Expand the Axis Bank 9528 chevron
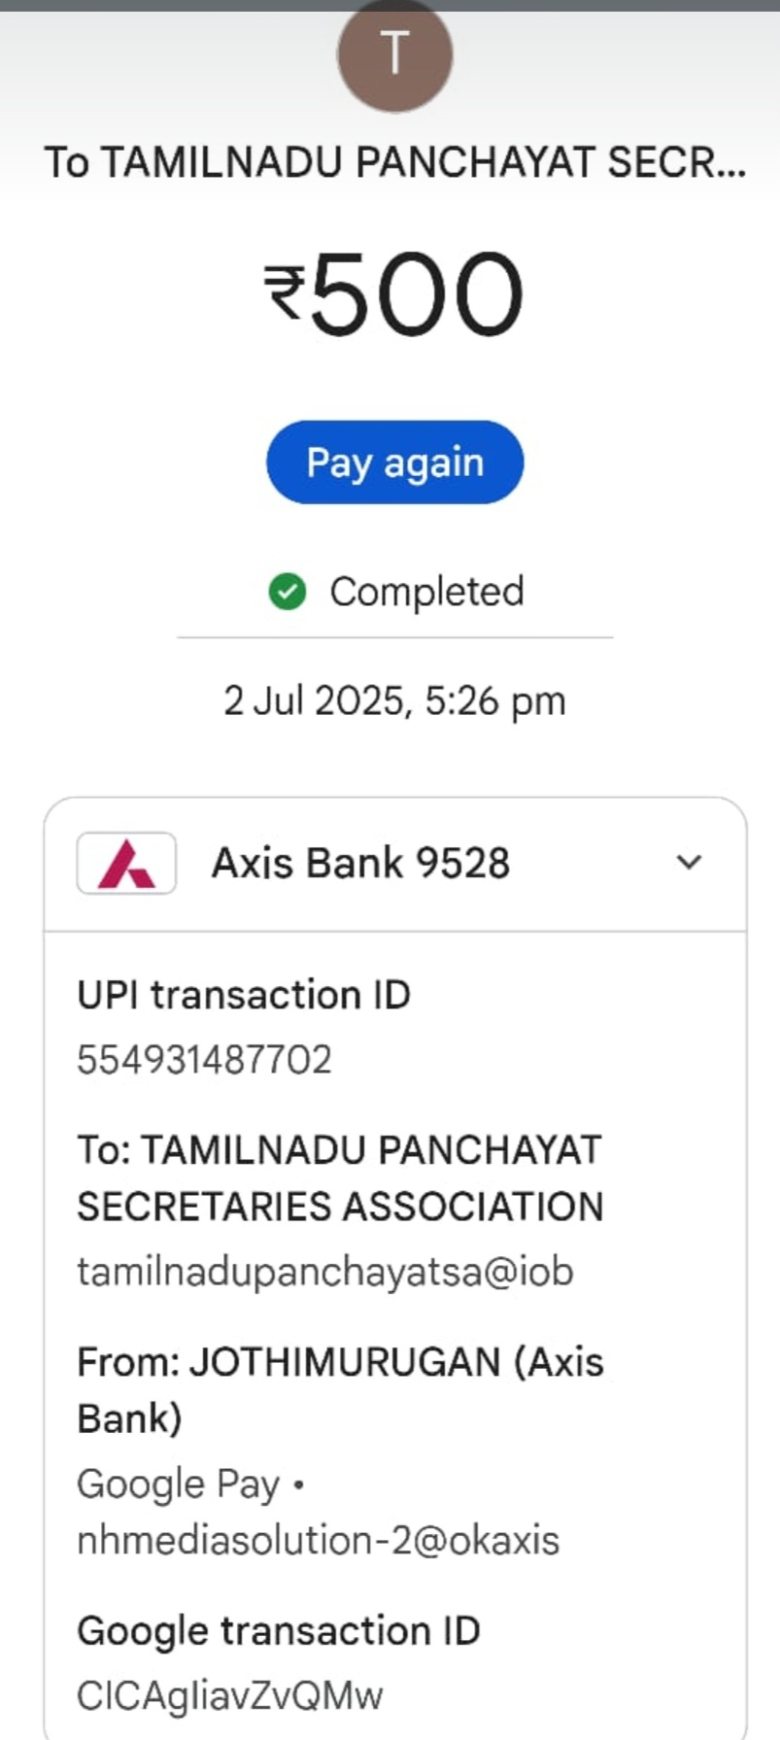 tap(689, 862)
